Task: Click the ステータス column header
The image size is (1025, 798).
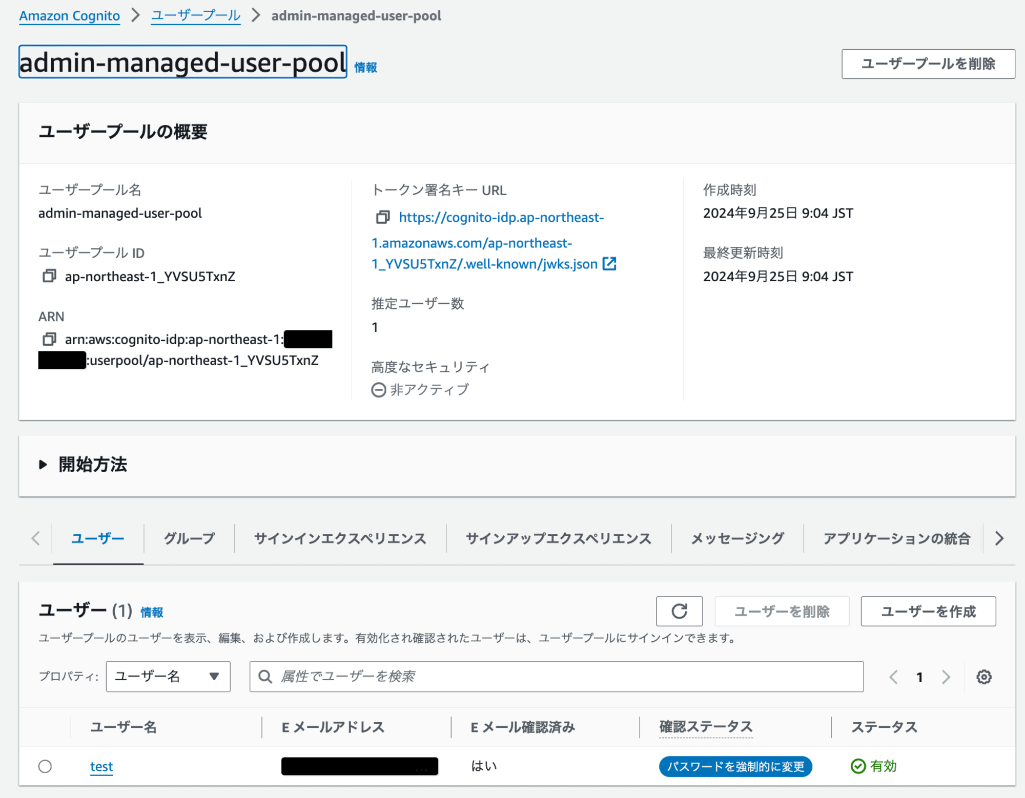Action: pos(884,727)
